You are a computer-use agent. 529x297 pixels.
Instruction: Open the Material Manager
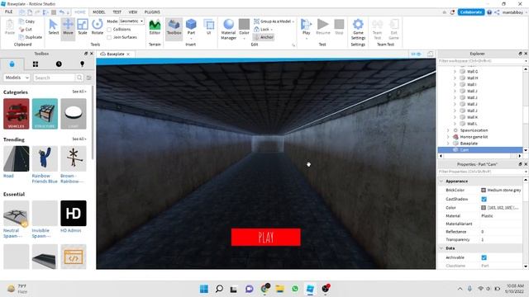click(228, 30)
